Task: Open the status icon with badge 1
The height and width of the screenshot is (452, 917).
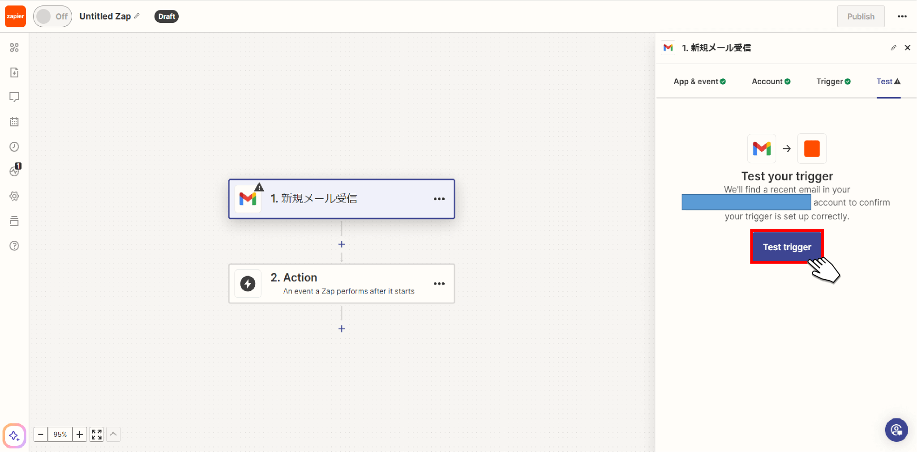Action: point(15,171)
